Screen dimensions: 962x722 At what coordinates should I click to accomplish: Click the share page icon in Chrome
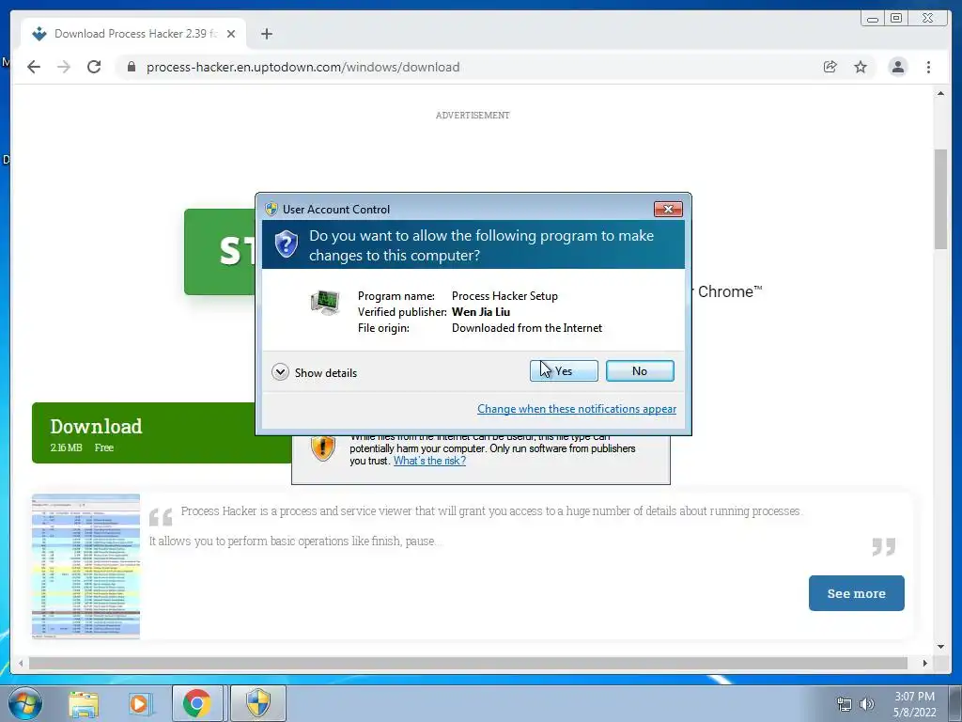[830, 67]
